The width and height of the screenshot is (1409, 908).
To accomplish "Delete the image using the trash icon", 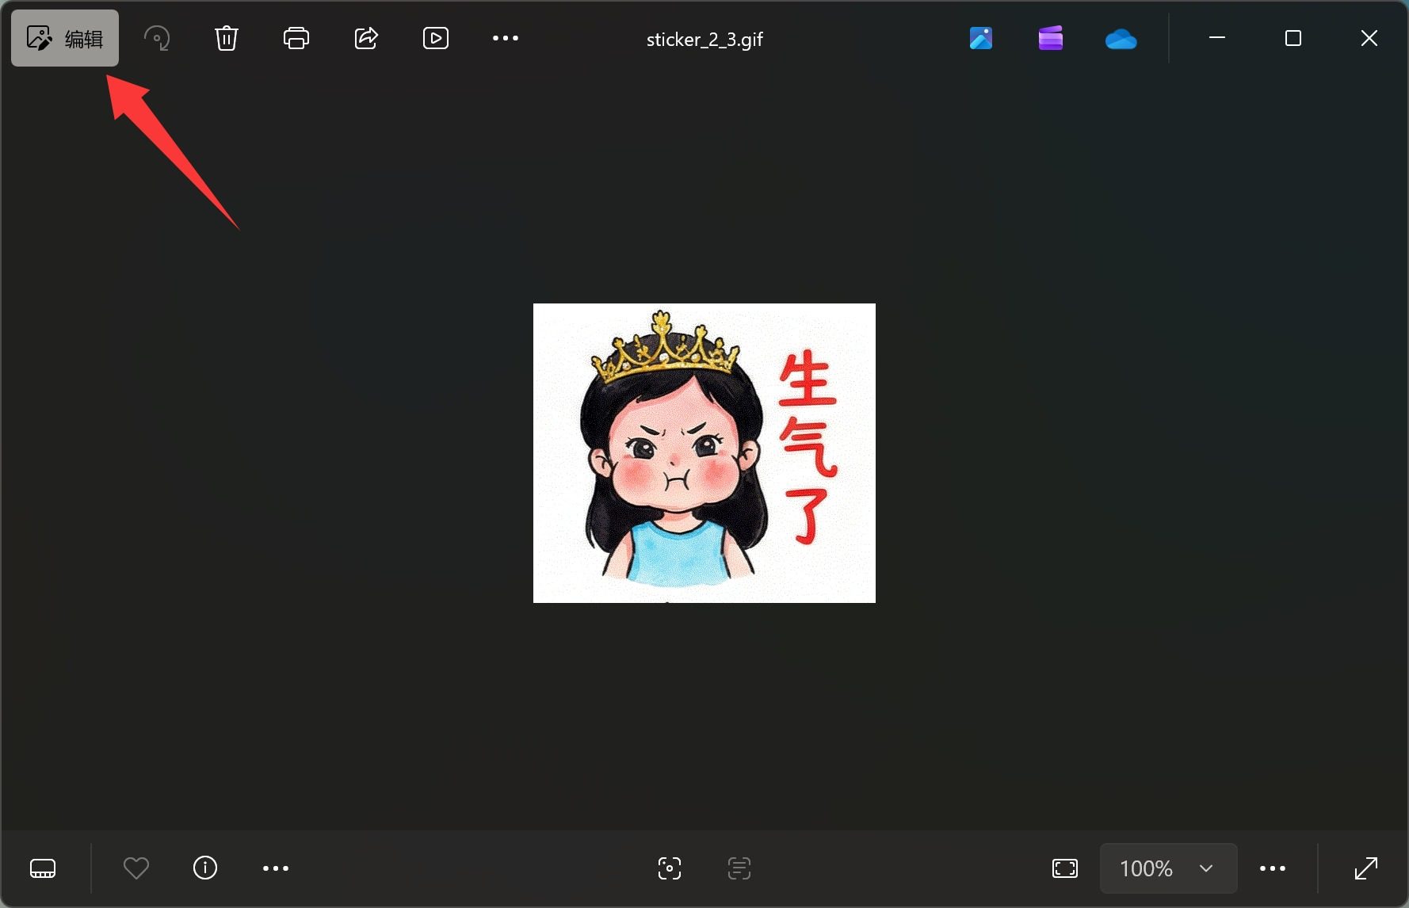I will (x=227, y=38).
